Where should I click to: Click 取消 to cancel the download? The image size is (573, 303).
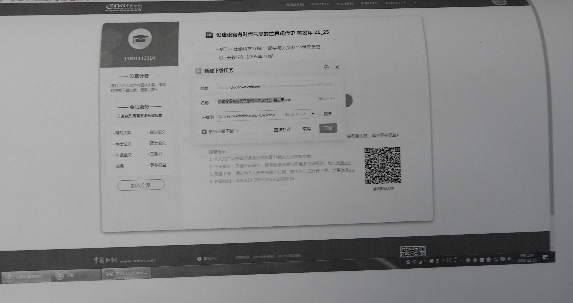307,129
